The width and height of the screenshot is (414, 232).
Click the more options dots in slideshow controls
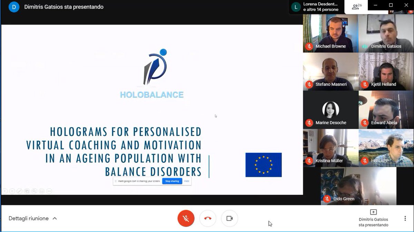(49, 191)
